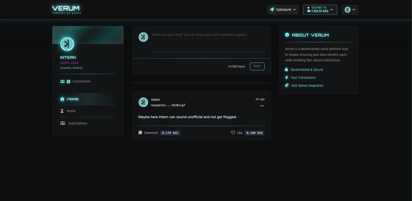
Task: Click the wallet icon next to 7,160.91 KAS
Action: click(309, 11)
